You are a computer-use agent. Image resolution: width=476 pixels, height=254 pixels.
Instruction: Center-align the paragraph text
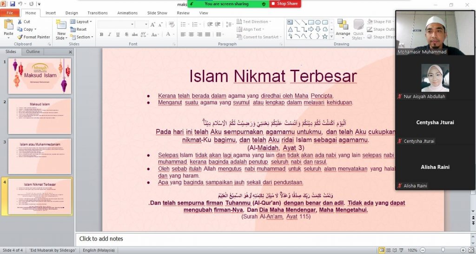click(x=190, y=34)
